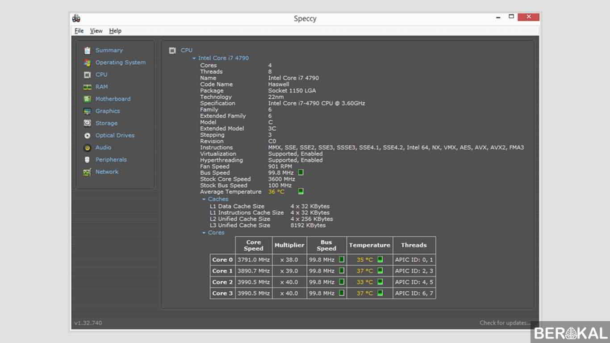Screen dimensions: 610x343
Task: Click the Peripherals mouse icon in sidebar
Action: pyautogui.click(x=87, y=159)
